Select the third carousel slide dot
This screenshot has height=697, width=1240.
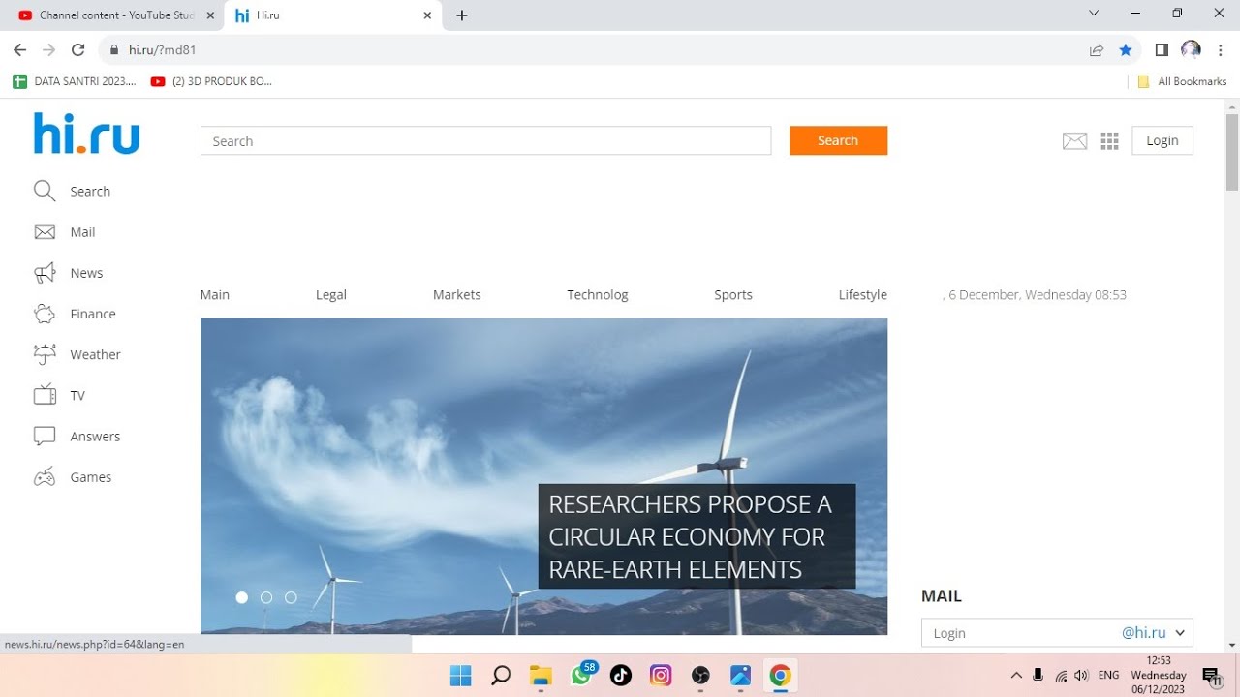coord(291,597)
